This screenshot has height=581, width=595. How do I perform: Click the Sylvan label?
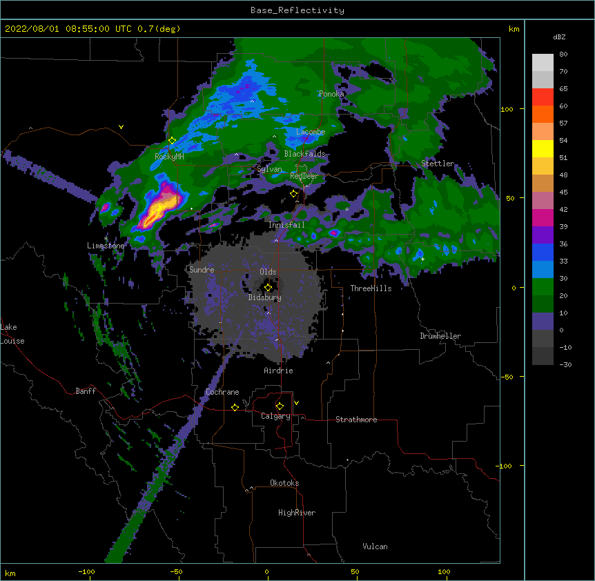tap(269, 169)
